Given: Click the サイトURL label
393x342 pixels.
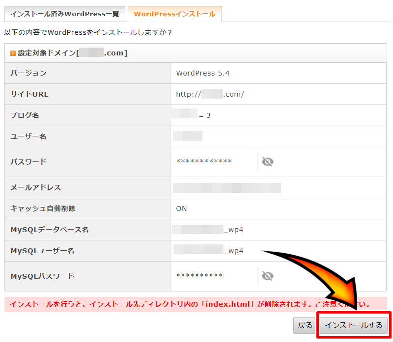Looking at the screenshot, I should click(29, 94).
